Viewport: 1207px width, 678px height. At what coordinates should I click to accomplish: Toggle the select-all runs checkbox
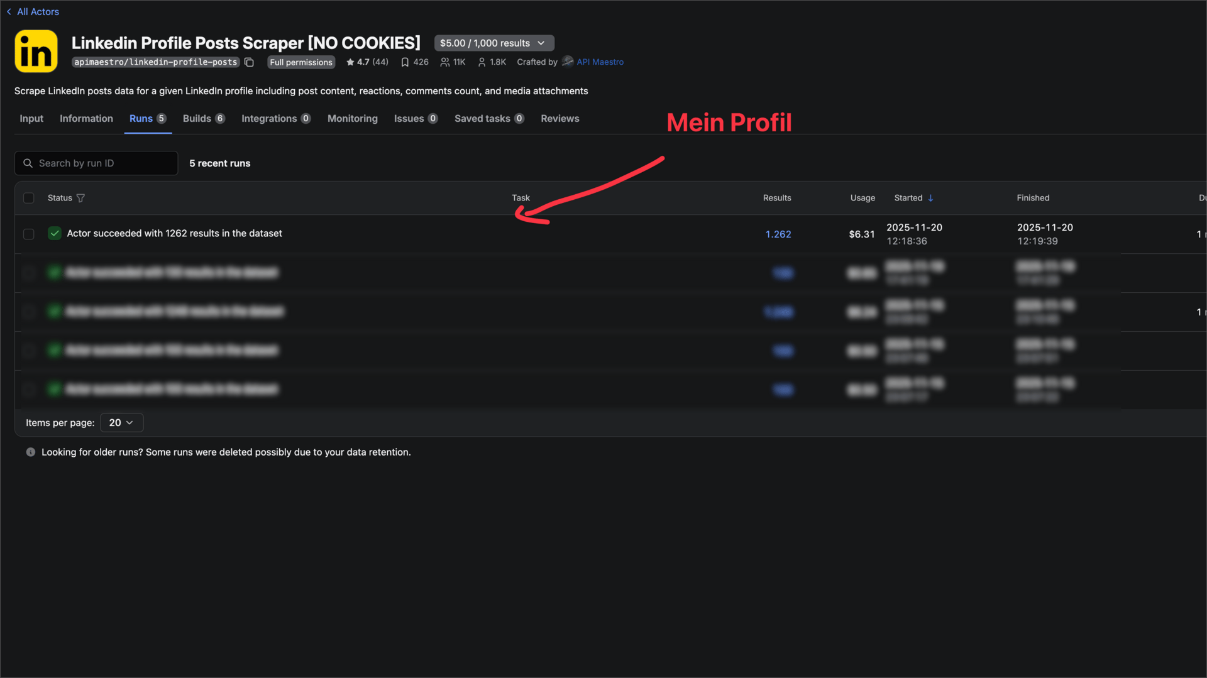(29, 198)
